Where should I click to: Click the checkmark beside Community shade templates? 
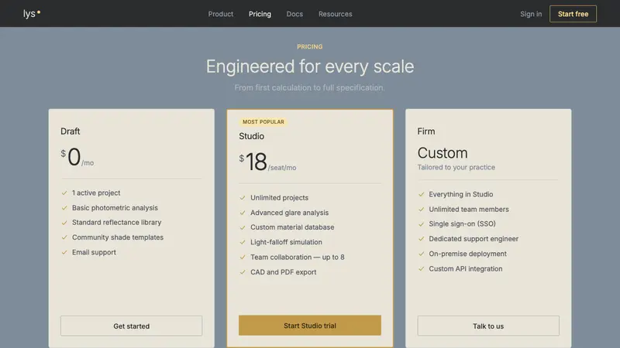[x=64, y=237]
